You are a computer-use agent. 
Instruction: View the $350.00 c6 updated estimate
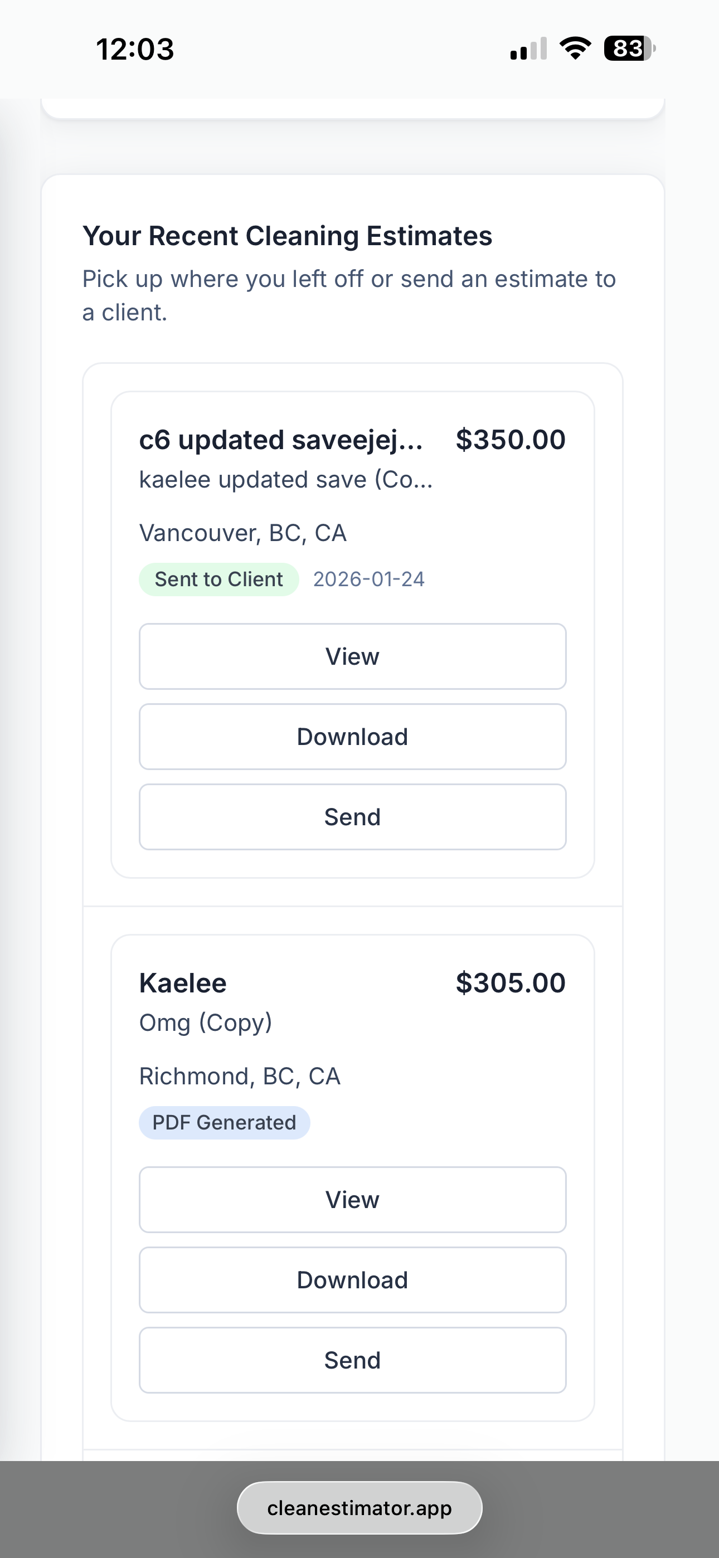click(352, 656)
